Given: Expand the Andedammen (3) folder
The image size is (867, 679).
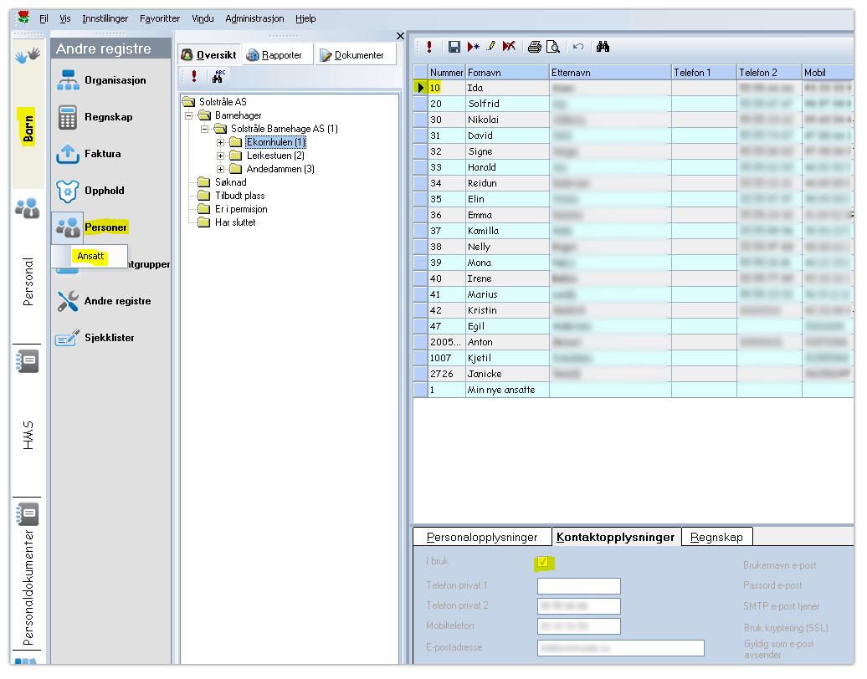Looking at the screenshot, I should click(x=220, y=169).
